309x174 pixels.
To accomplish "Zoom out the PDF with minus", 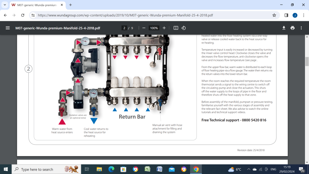I will coord(144,28).
